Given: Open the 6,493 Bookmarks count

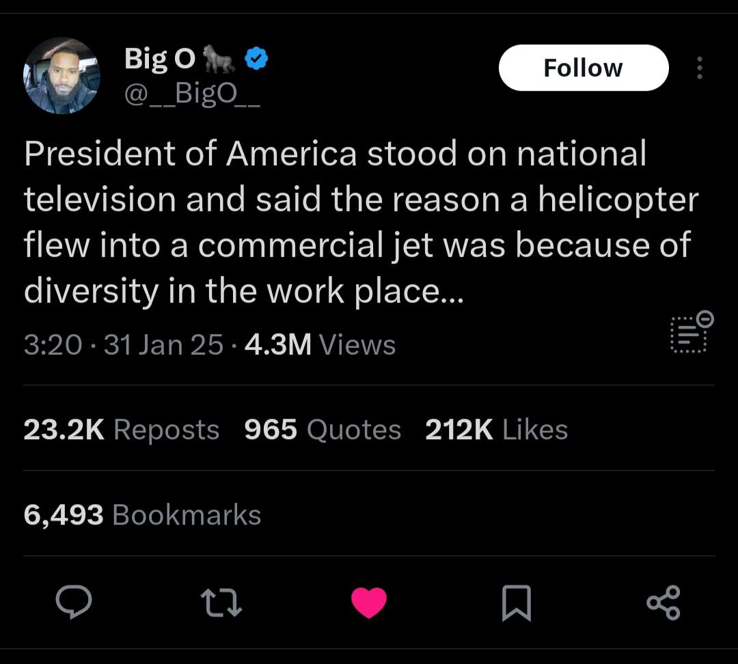Looking at the screenshot, I should (x=142, y=514).
